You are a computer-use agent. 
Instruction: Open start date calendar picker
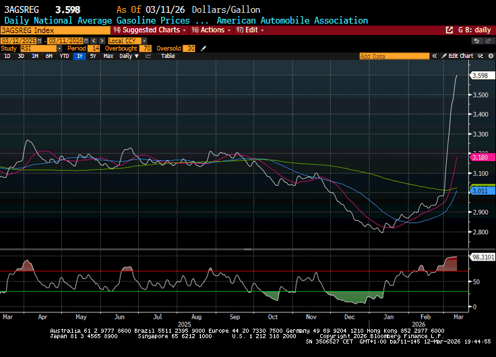[40, 40]
